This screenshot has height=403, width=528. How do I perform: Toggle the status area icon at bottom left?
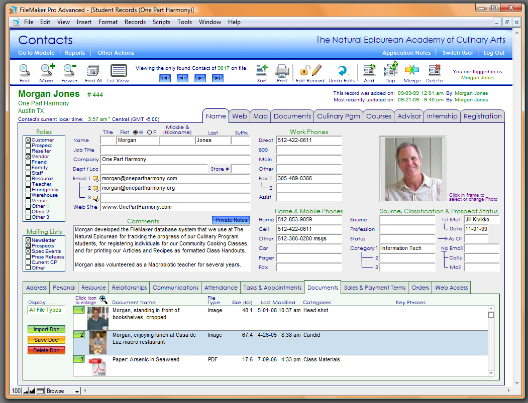pos(40,391)
